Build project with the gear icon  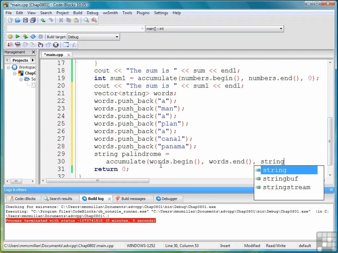point(10,37)
